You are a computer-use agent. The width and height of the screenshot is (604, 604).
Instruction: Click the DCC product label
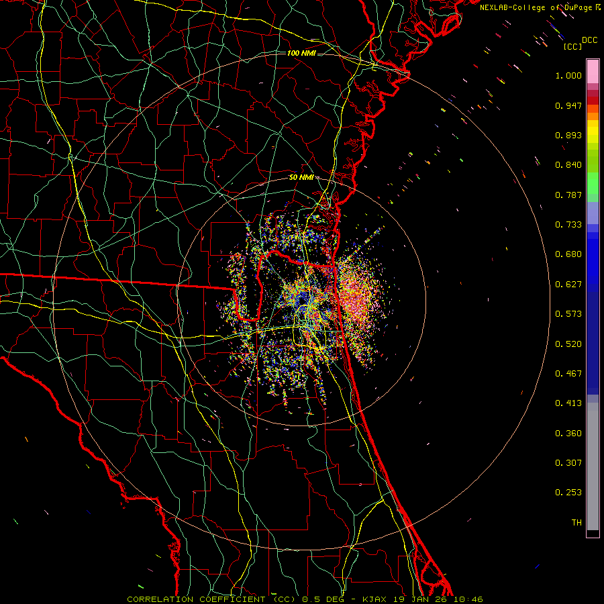pos(590,40)
